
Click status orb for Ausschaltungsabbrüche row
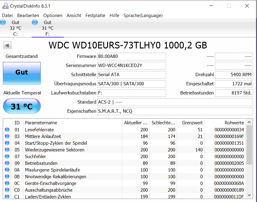point(7,190)
